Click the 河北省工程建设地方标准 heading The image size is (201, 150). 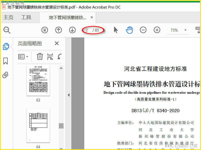point(156,69)
